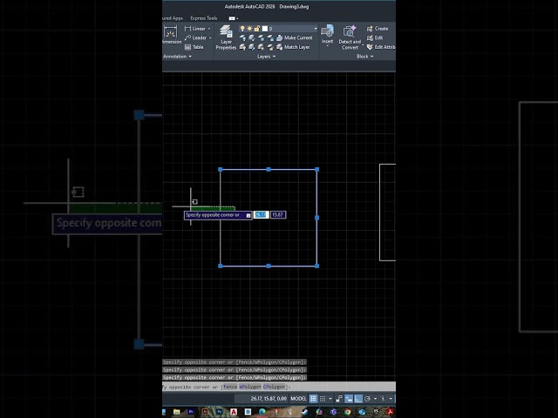Click the 26.17 dynamic input field

pos(261,215)
